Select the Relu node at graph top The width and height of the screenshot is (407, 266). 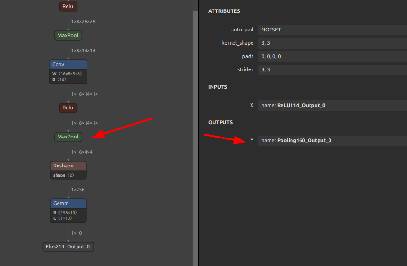click(68, 7)
